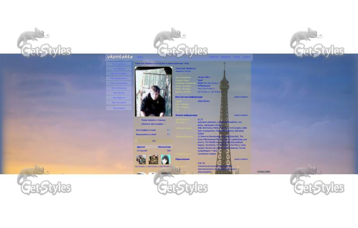Click 'Новосибирск' city value
The height and width of the screenshot is (228, 358).
(204, 101)
